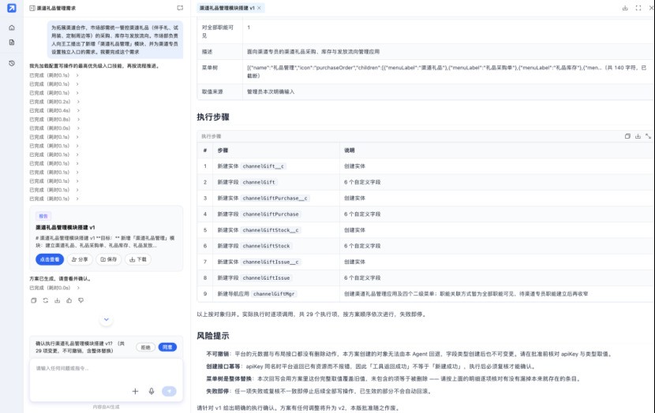This screenshot has height=413, width=655.
Task: Give the reply a thumbs down
Action: [81, 300]
